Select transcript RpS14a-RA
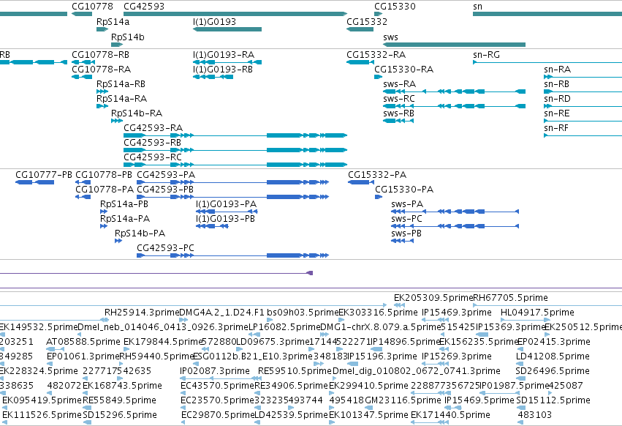The width and height of the screenshot is (622, 426). (x=102, y=106)
